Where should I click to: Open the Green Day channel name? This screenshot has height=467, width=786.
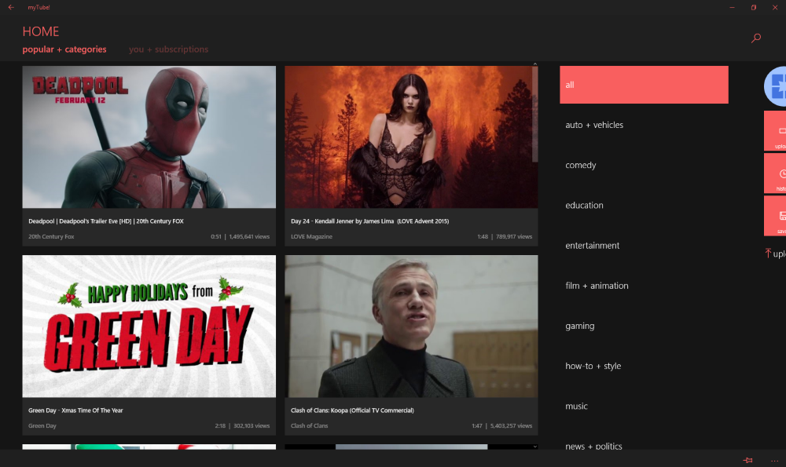pos(42,426)
